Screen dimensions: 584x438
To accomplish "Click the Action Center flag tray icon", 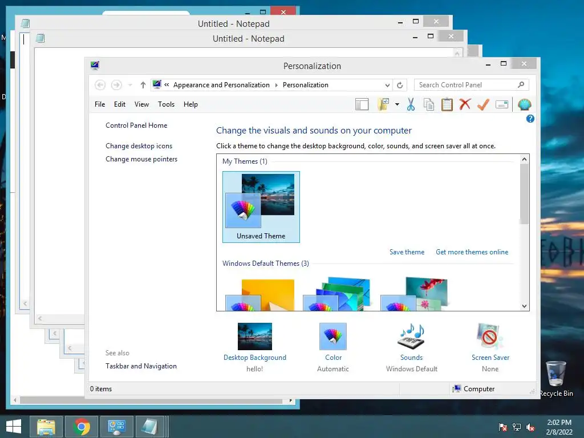I will [503, 427].
